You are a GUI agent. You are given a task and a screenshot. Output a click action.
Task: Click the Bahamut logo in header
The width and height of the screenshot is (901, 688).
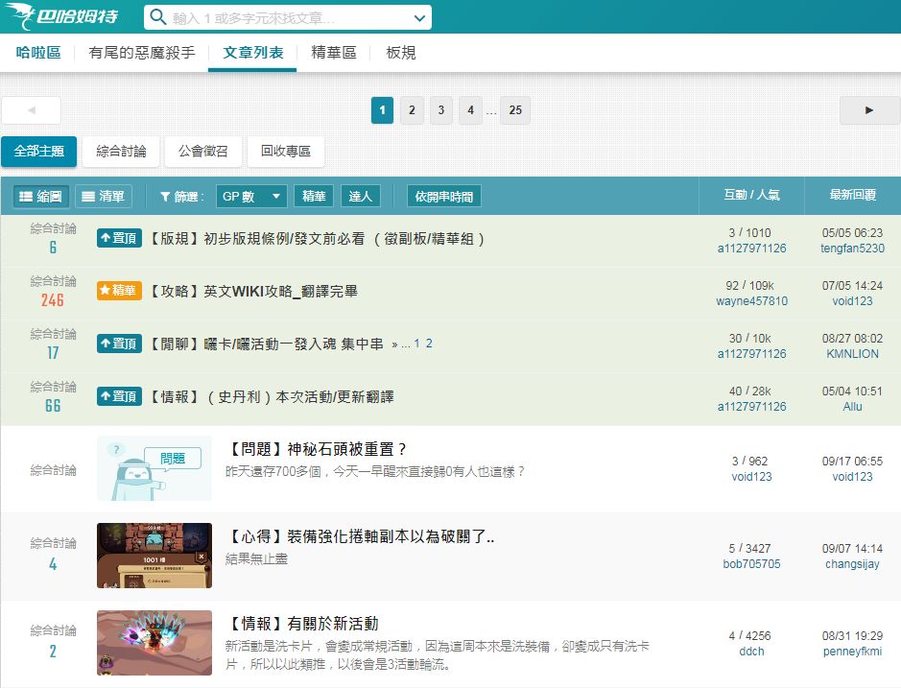[69, 17]
